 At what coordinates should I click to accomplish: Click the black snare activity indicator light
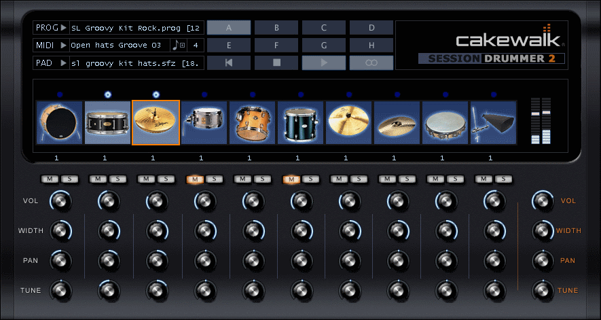(x=108, y=94)
